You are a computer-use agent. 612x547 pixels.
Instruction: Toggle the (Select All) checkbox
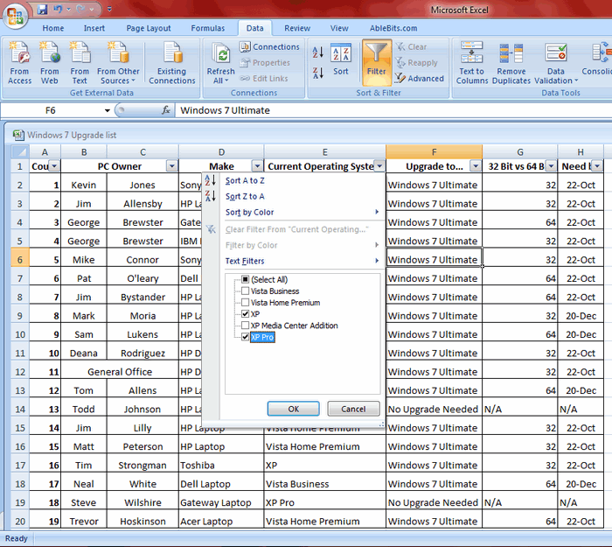(245, 279)
